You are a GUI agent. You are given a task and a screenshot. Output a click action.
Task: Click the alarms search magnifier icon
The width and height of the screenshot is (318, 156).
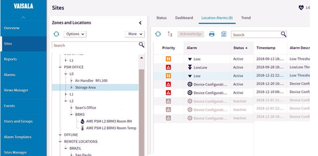pos(284,34)
